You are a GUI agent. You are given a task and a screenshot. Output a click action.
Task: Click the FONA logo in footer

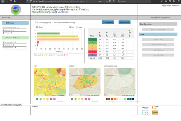[155, 107]
